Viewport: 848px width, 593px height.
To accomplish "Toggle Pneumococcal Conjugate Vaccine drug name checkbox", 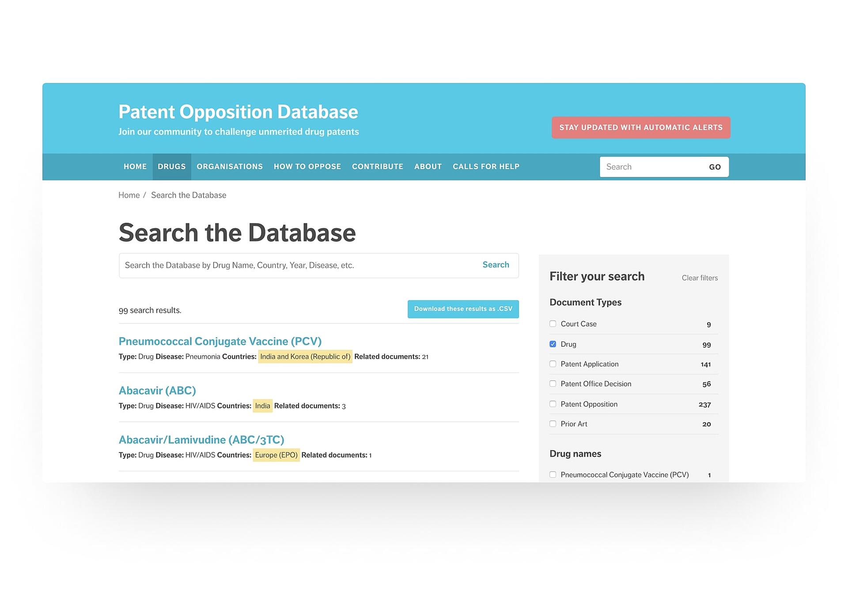I will point(553,475).
